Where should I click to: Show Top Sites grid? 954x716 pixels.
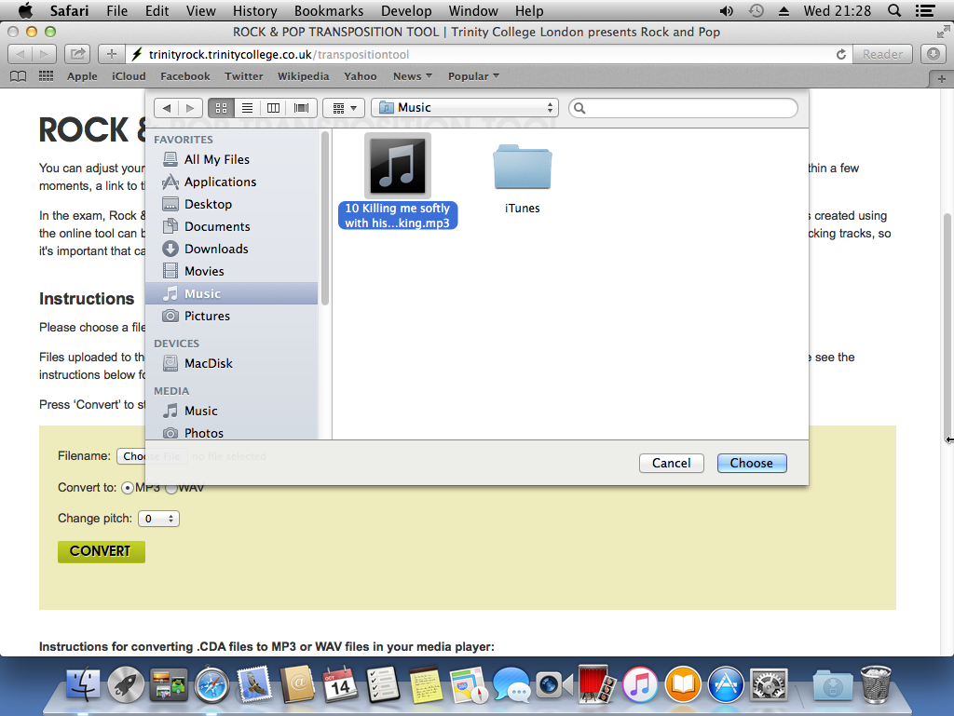(47, 76)
